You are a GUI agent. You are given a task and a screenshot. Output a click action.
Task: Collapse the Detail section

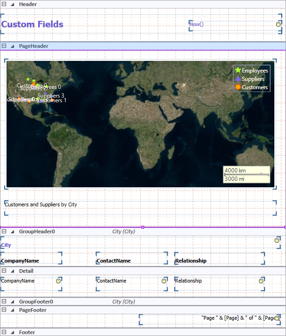[4, 271]
